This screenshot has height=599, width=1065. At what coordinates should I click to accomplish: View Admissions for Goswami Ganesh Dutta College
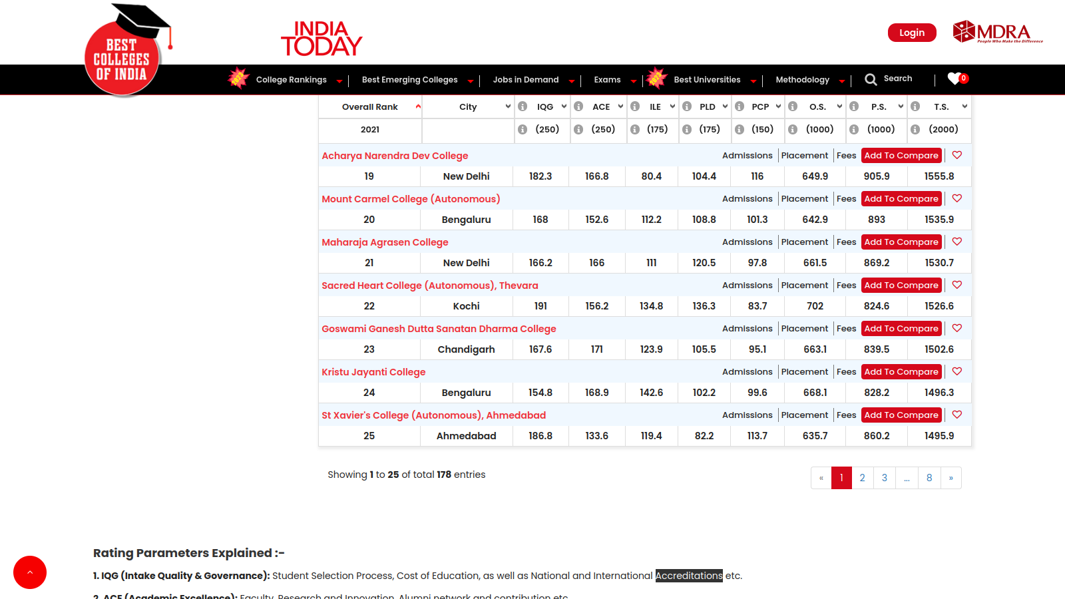747,328
